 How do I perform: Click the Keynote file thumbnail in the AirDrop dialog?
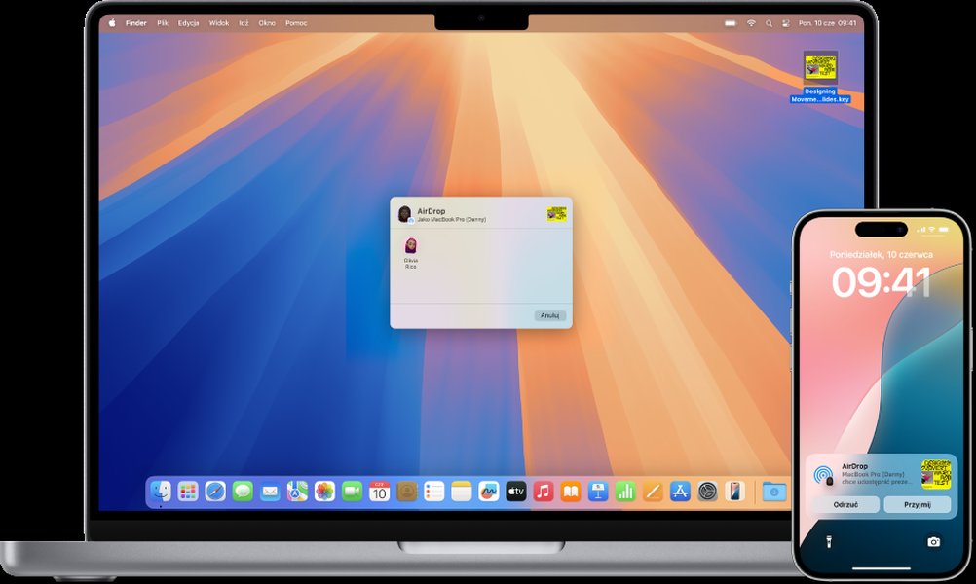coord(556,214)
